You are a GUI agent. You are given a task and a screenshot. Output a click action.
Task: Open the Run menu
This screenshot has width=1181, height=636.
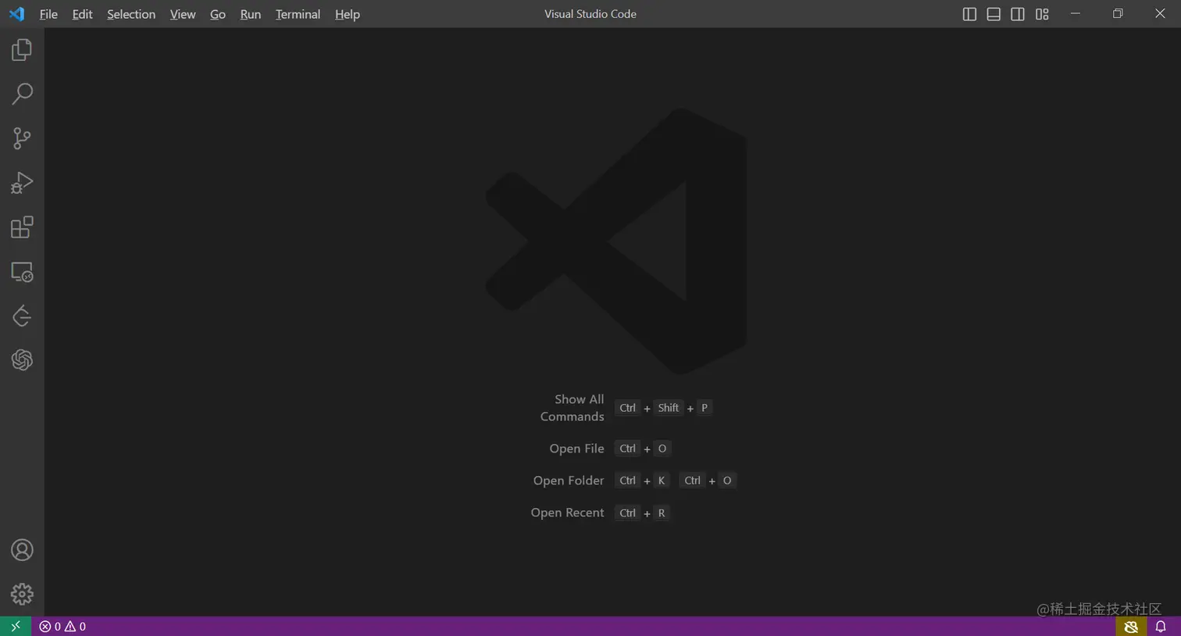pos(251,14)
